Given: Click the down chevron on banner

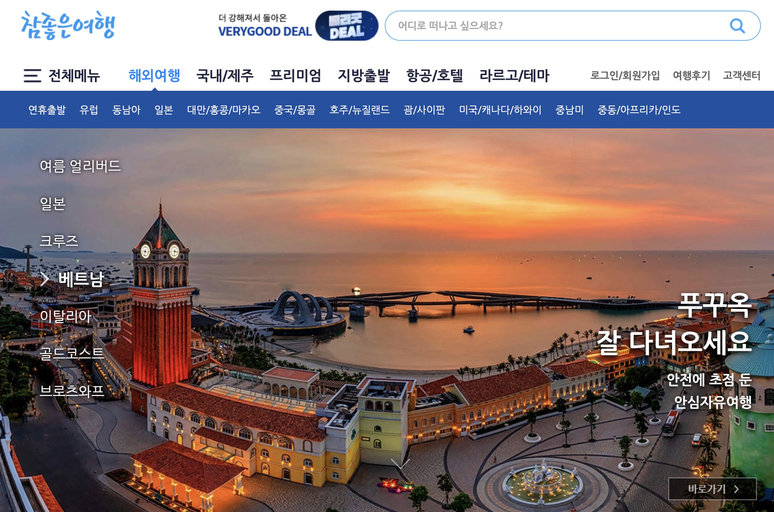Looking at the screenshot, I should tap(400, 463).
